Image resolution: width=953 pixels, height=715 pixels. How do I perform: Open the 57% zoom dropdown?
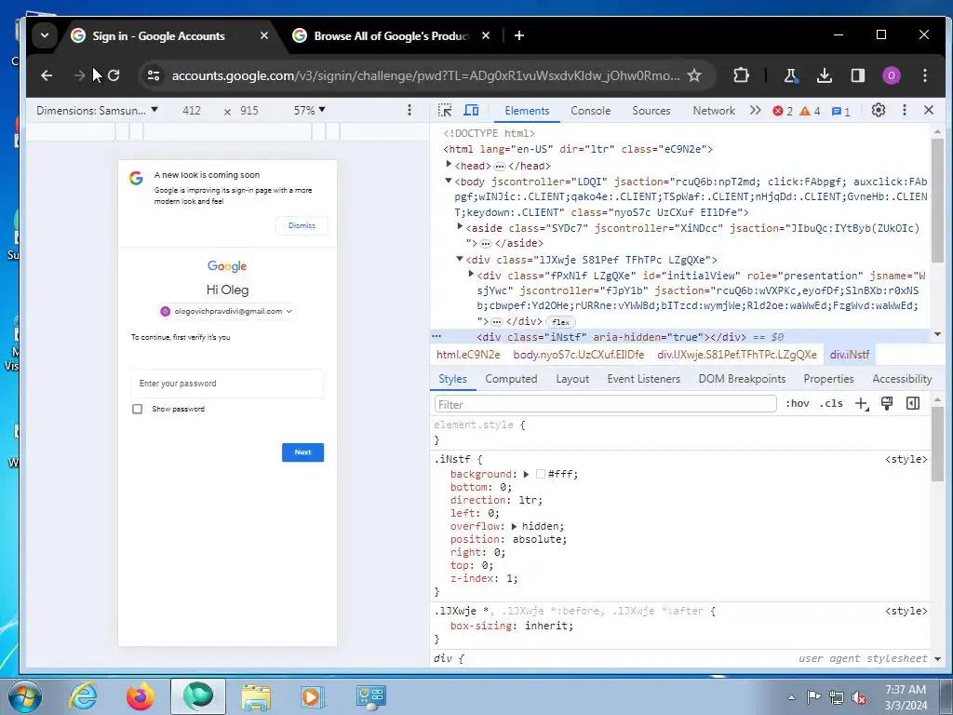click(x=309, y=110)
